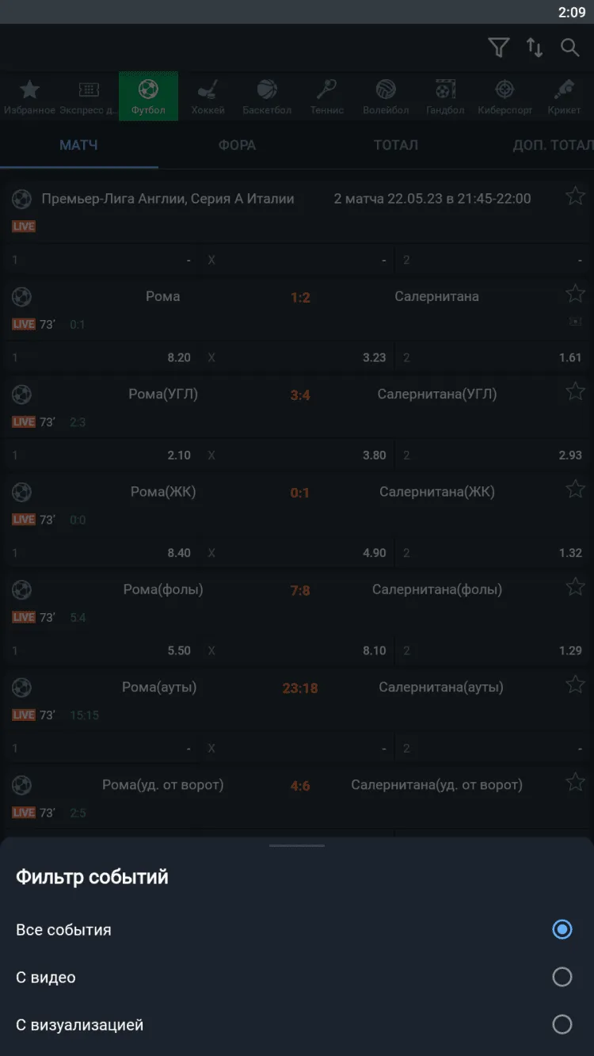Expand the Премьер-Лига Англии, Серия А group header
594x1056 pixels.
tap(168, 199)
